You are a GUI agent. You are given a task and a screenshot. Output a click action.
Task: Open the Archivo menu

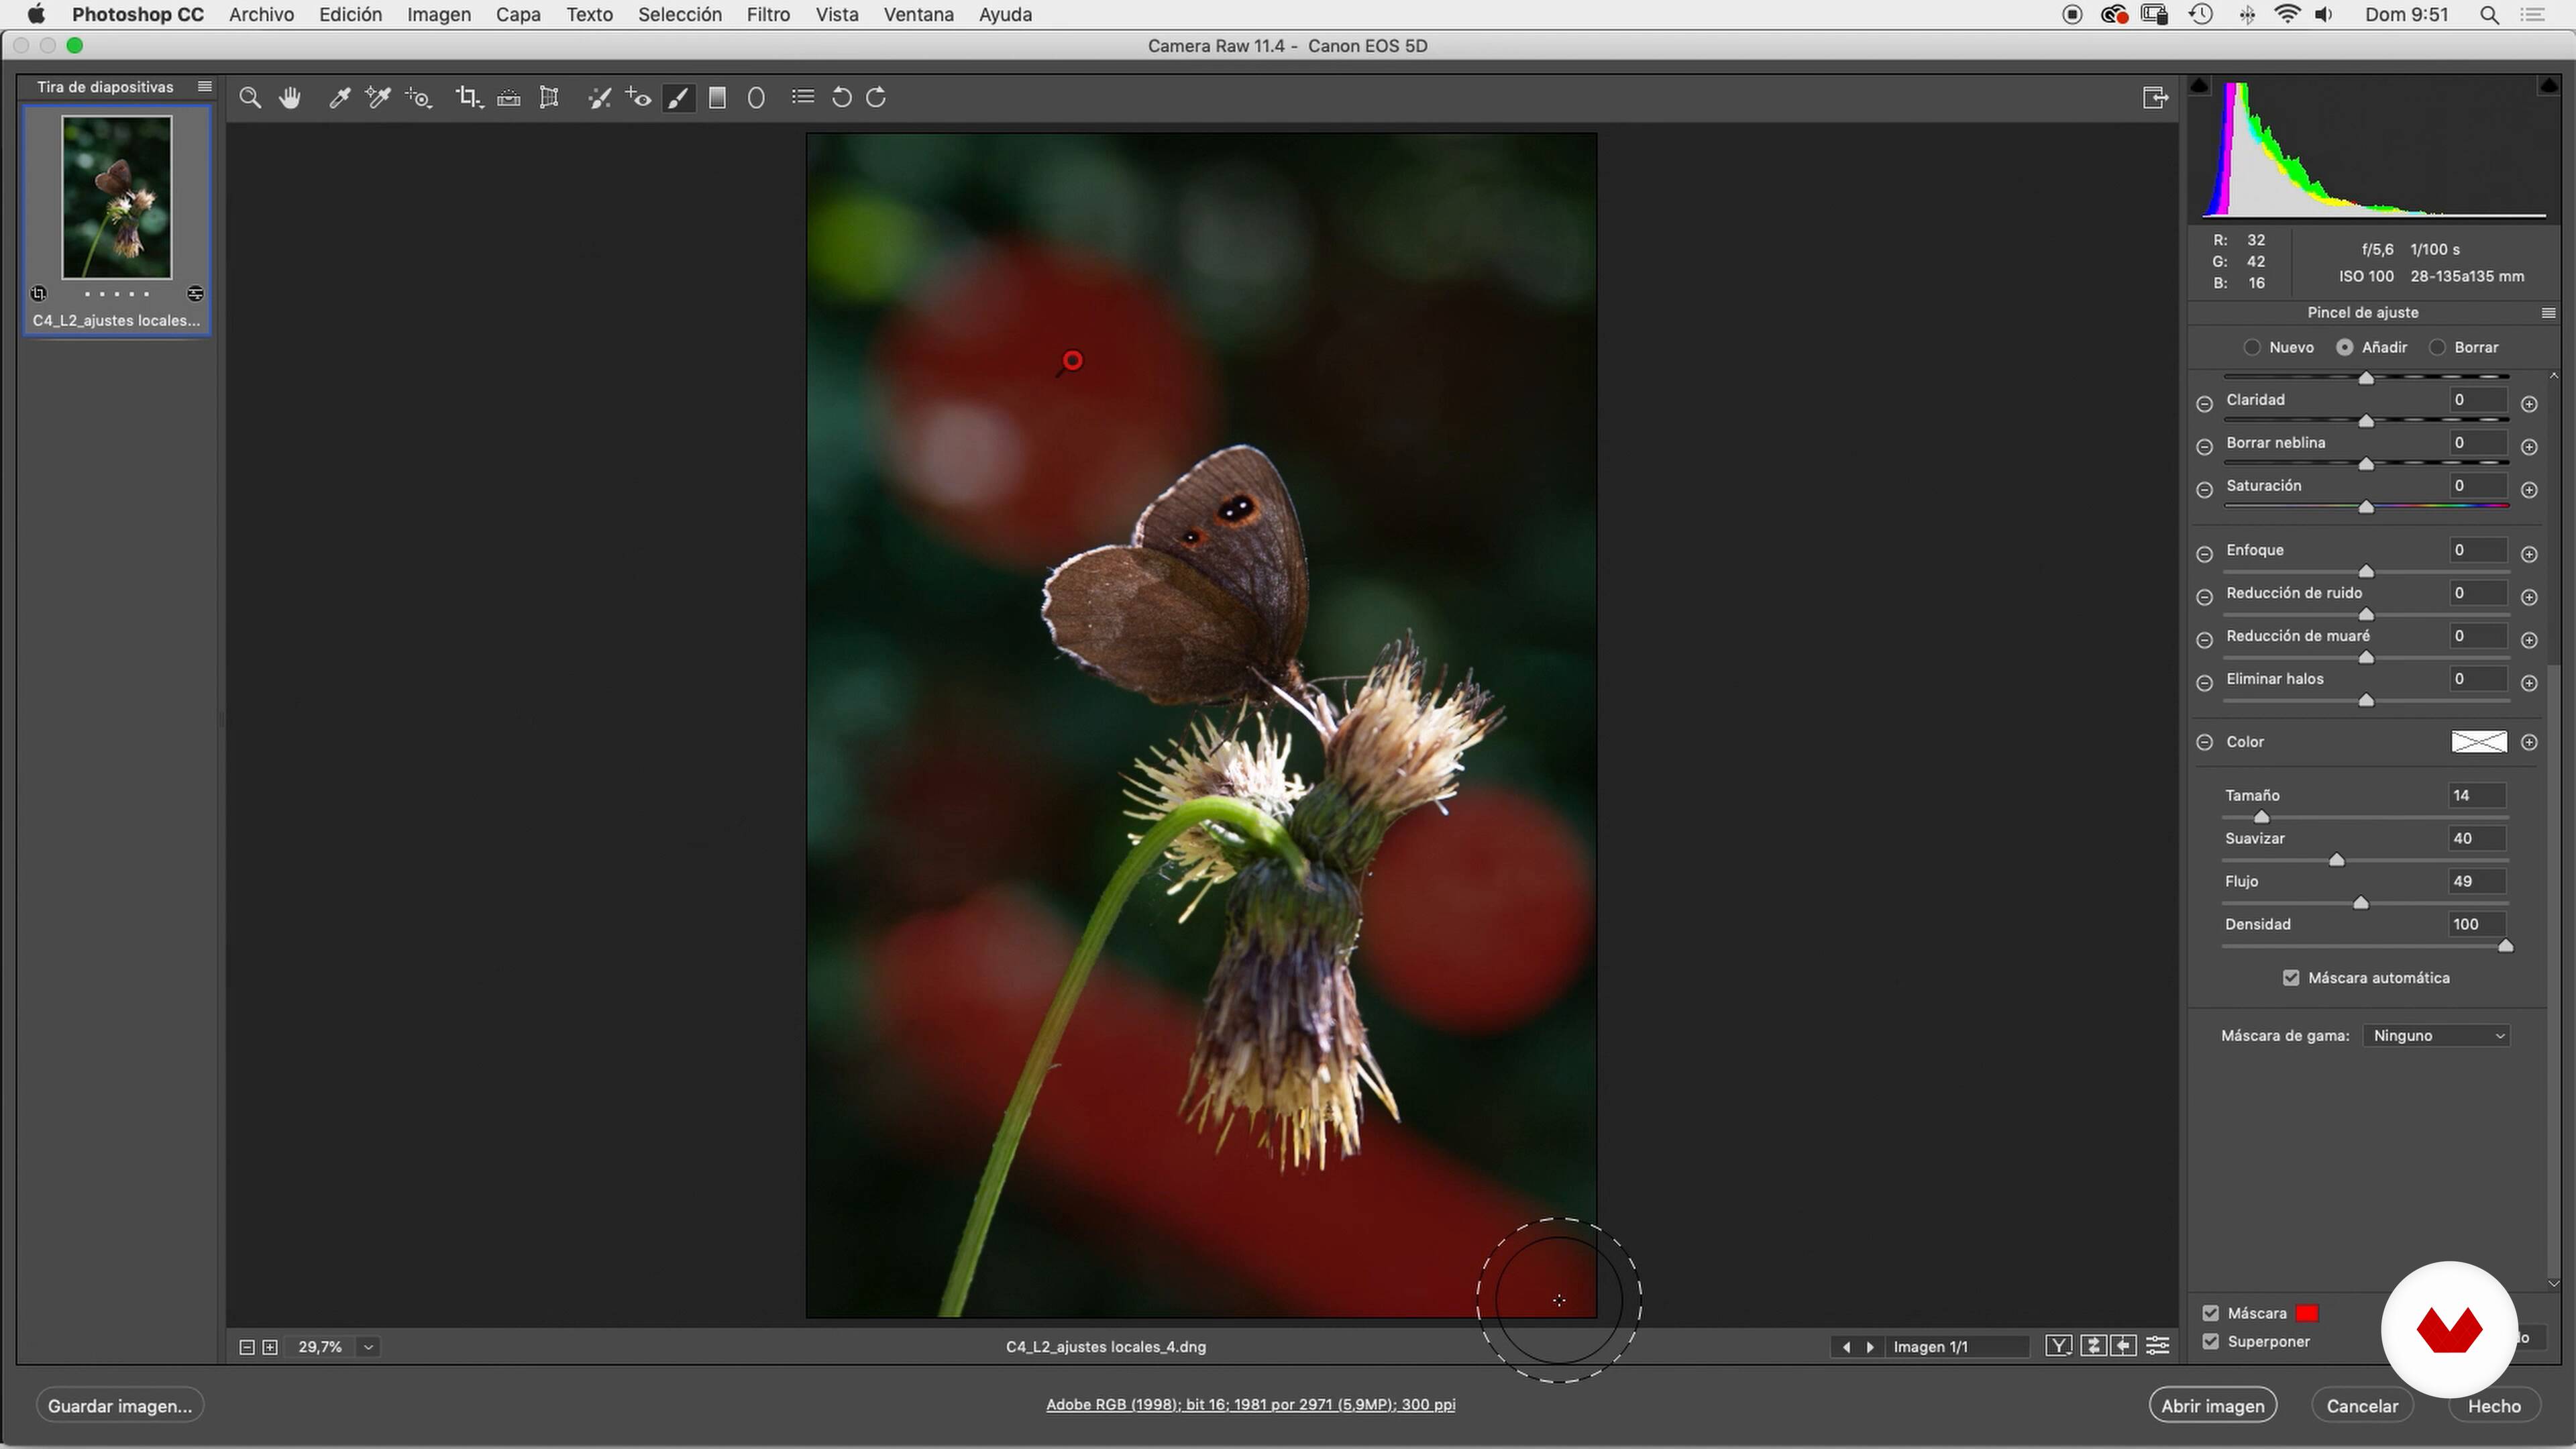(261, 15)
